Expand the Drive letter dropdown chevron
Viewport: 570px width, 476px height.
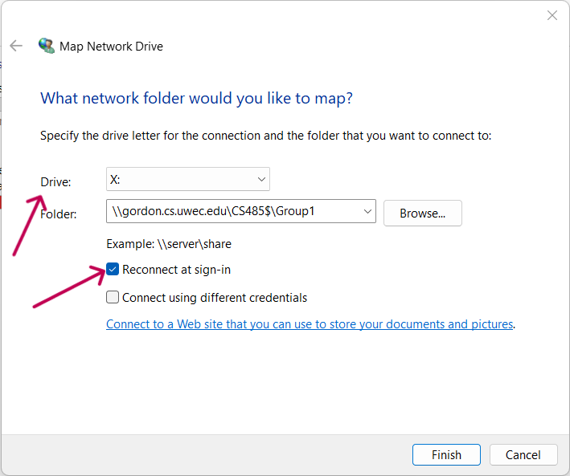[261, 179]
